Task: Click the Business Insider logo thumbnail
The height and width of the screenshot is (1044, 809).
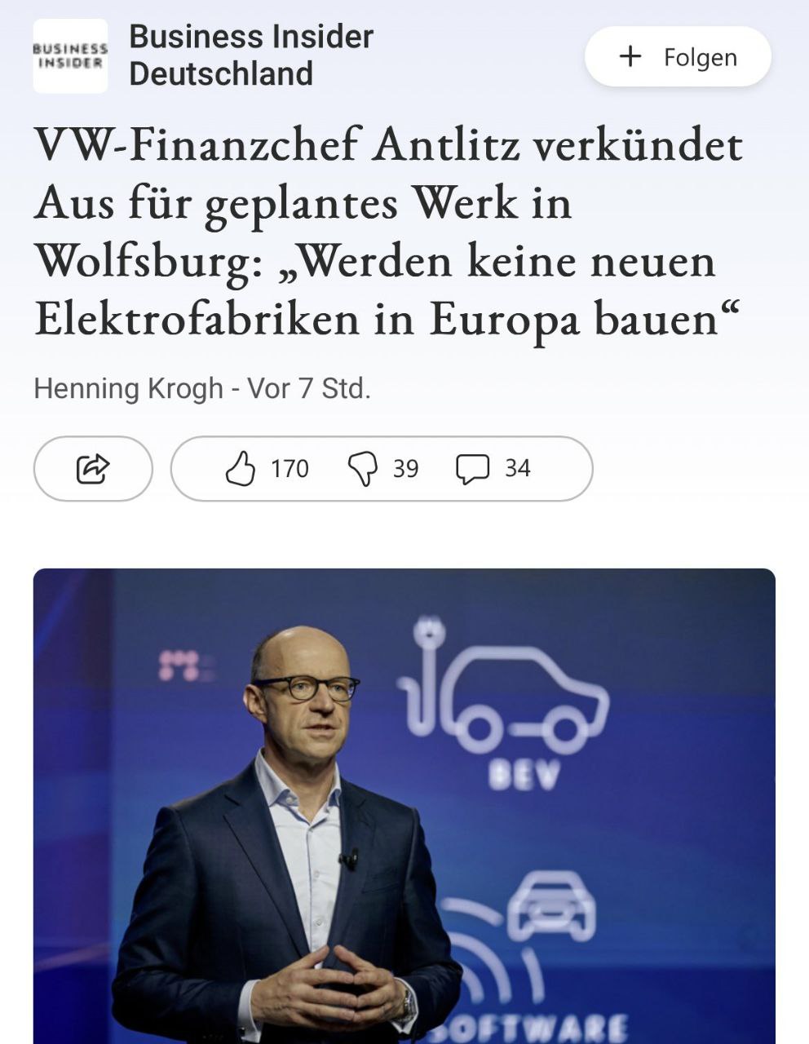Action: pos(70,55)
